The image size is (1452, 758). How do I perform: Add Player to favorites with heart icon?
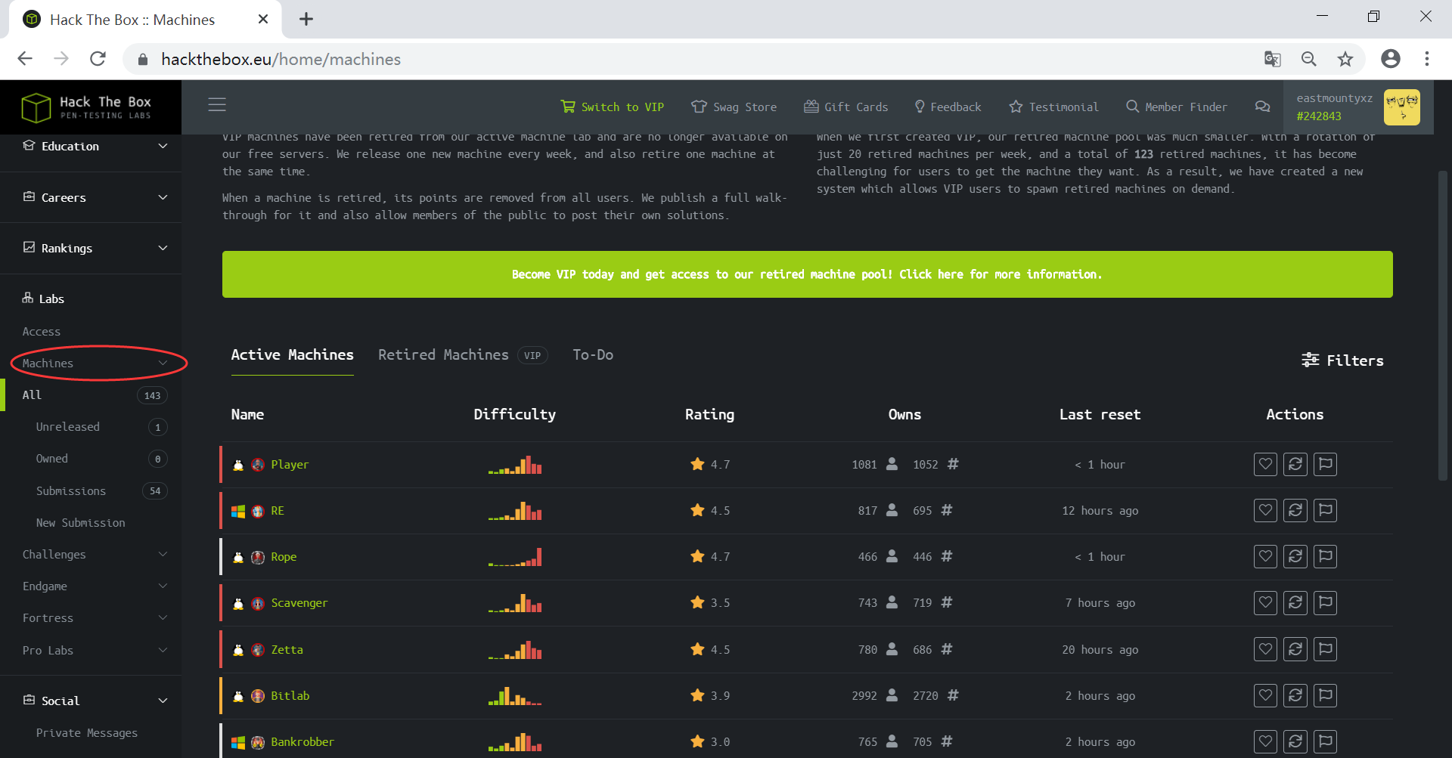point(1265,464)
